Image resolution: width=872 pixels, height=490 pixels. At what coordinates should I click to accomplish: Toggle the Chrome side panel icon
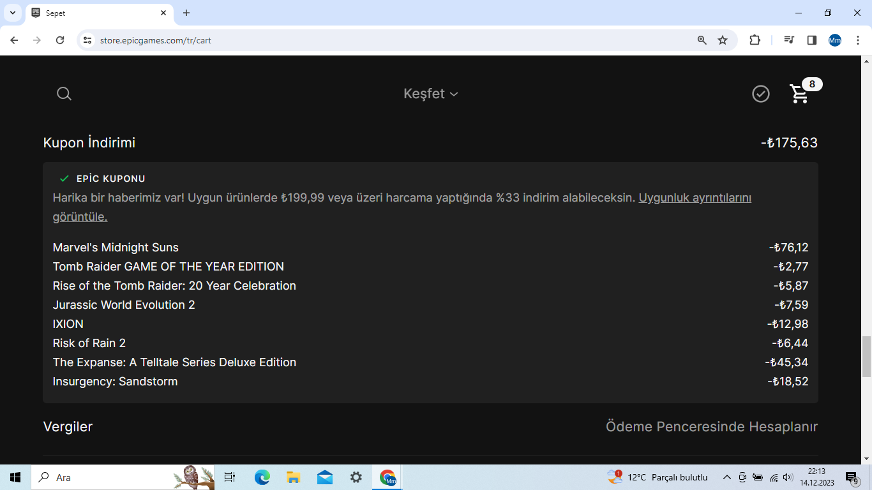tap(812, 40)
